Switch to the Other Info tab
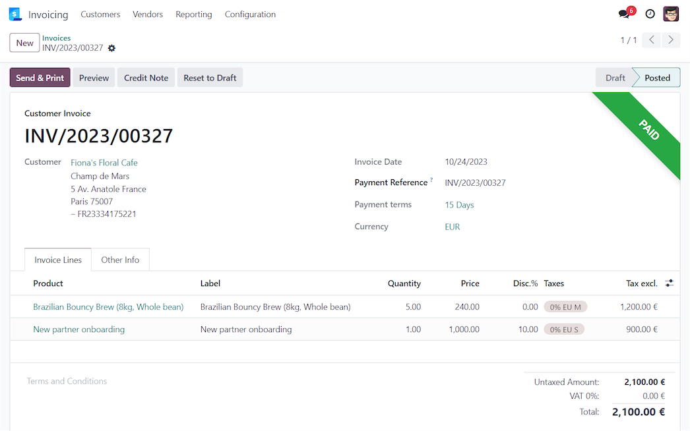Viewport: 690px width, 431px height. [x=120, y=260]
